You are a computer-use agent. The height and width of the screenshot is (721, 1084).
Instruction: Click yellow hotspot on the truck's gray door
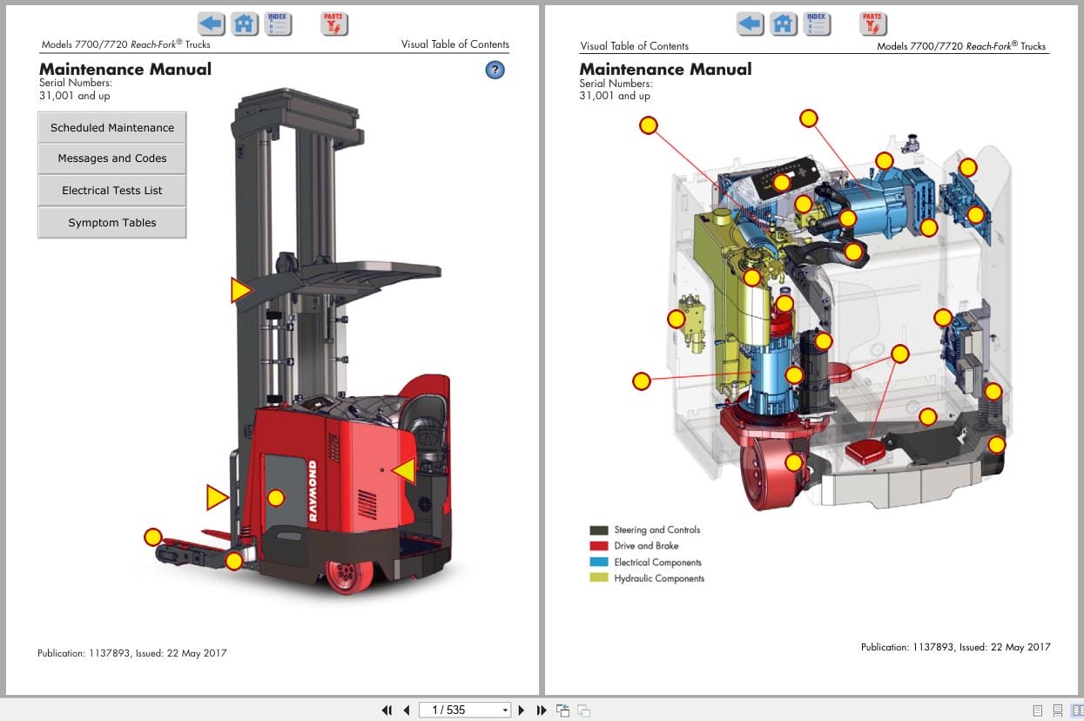tap(276, 498)
